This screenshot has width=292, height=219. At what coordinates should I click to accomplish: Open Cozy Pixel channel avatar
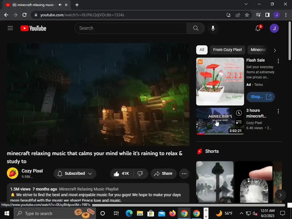pyautogui.click(x=13, y=173)
